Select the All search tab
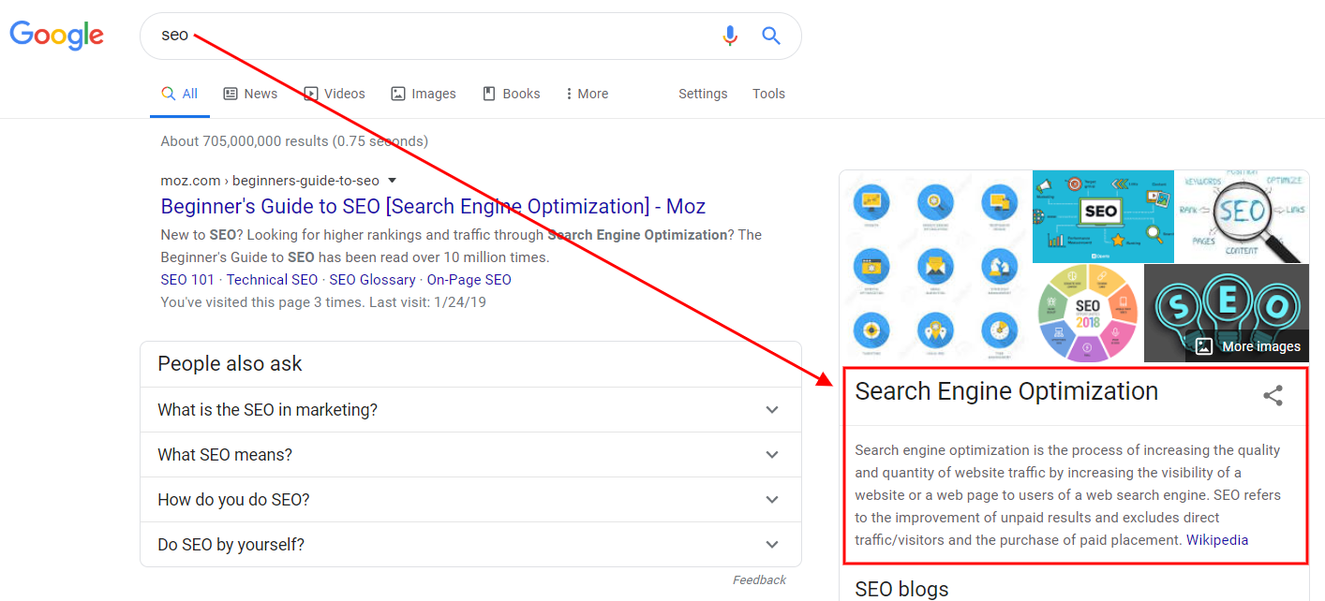 (x=179, y=94)
